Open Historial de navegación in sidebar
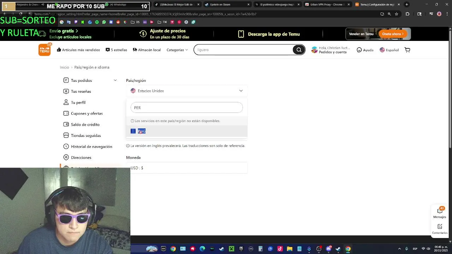Screen dimensions: 452x254 click(x=88, y=146)
